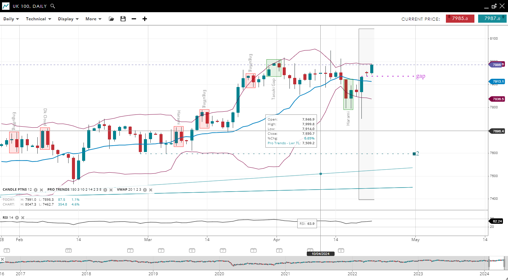
Task: Expand the Daily timeframe dropdown
Action: pos(11,19)
